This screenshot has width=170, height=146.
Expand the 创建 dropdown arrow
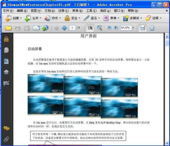(21, 18)
